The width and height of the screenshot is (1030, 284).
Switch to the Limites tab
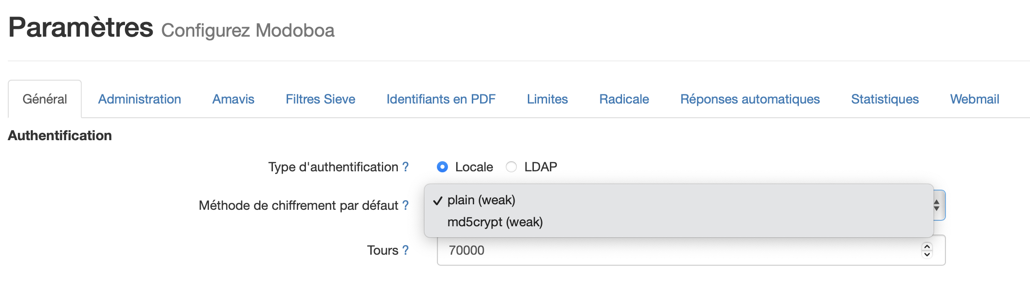547,99
